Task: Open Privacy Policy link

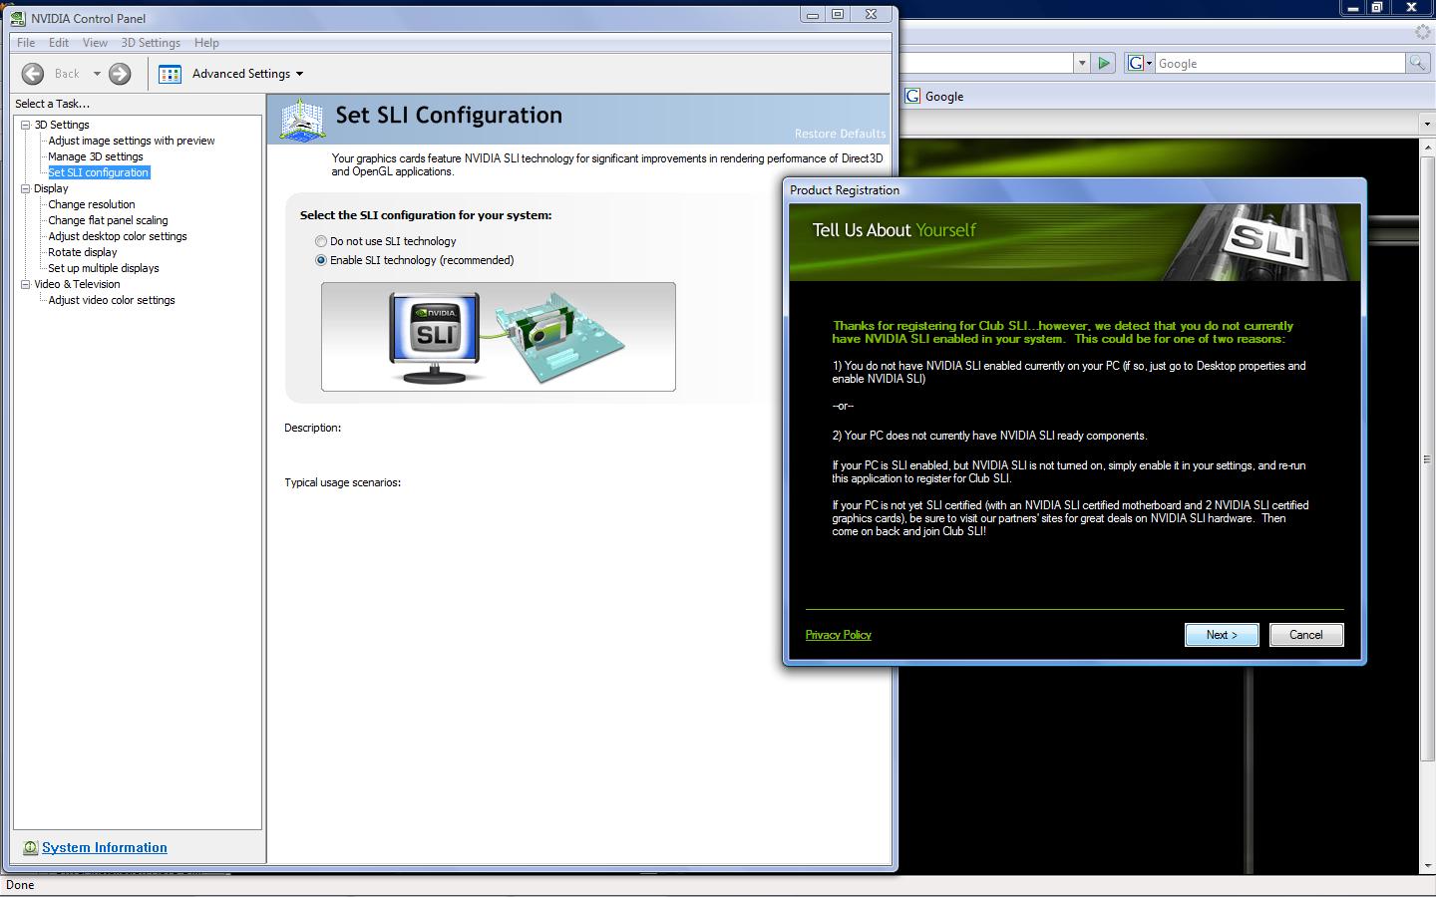Action: click(x=839, y=635)
